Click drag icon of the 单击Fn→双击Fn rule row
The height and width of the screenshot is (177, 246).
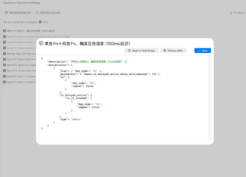(x=4, y=31)
